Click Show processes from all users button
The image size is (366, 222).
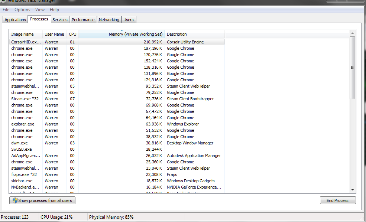pyautogui.click(x=42, y=200)
